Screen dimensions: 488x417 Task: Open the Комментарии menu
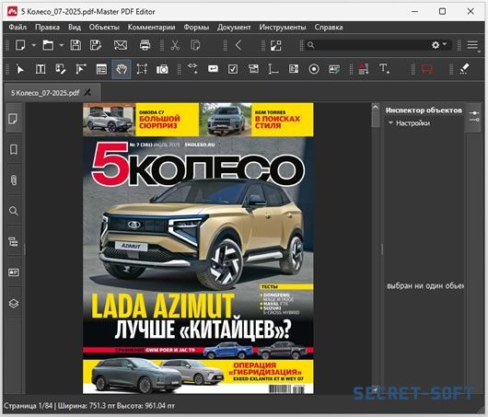tap(151, 27)
